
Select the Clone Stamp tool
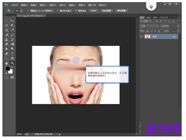click(x=6, y=40)
